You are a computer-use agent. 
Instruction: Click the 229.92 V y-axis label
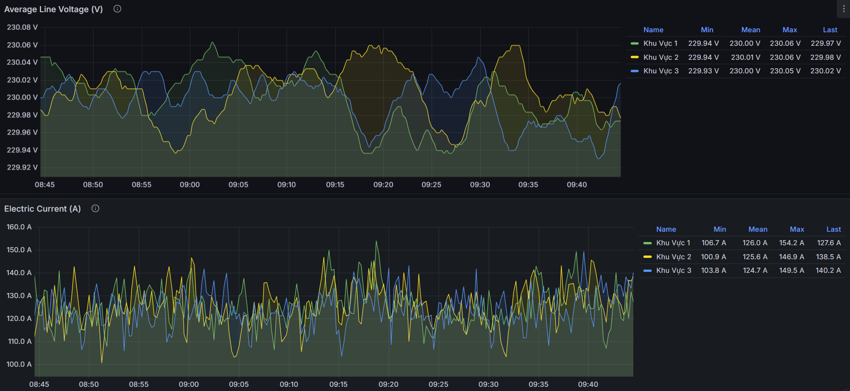[x=22, y=168]
